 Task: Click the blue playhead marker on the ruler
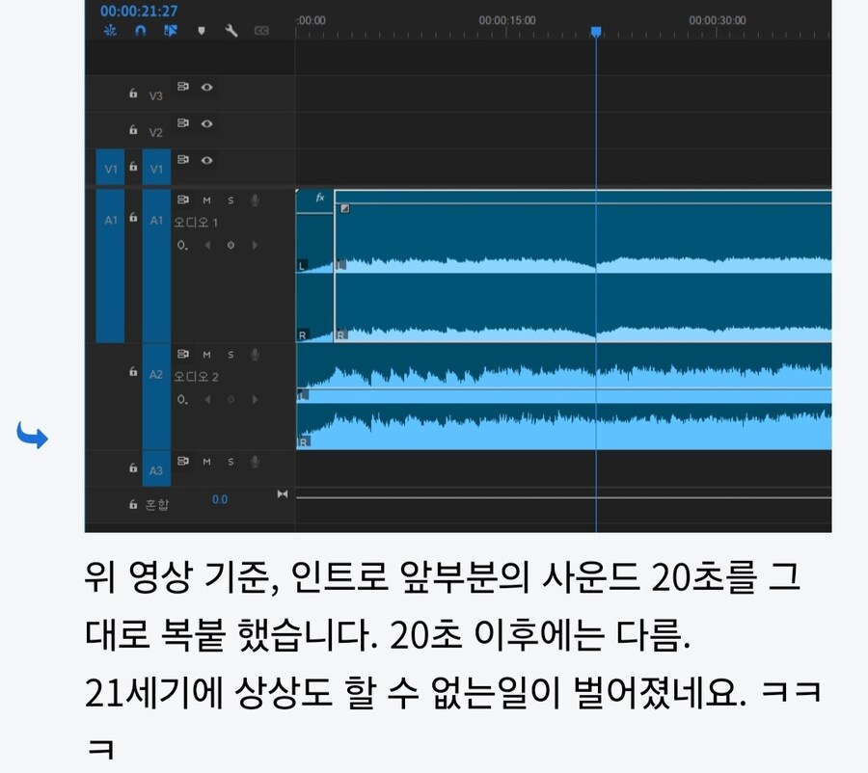tap(596, 31)
